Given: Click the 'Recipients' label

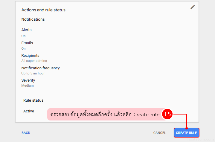Looking at the screenshot, I should pos(30,56).
